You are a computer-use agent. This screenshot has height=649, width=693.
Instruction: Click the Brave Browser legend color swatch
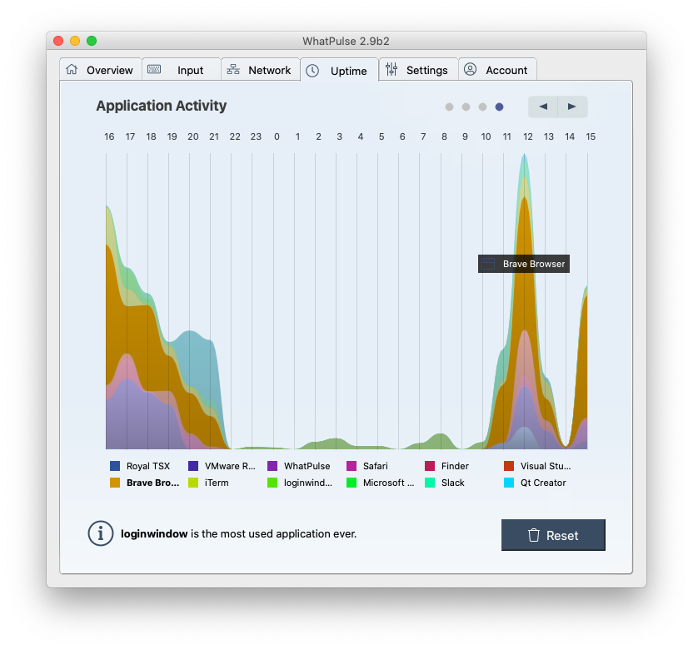[115, 483]
